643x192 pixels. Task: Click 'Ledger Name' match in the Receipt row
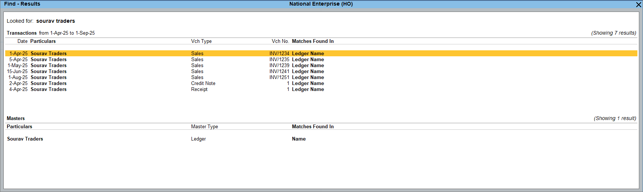click(x=308, y=89)
